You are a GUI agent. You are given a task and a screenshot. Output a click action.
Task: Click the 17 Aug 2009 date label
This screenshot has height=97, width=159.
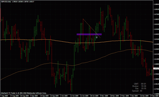14,96
